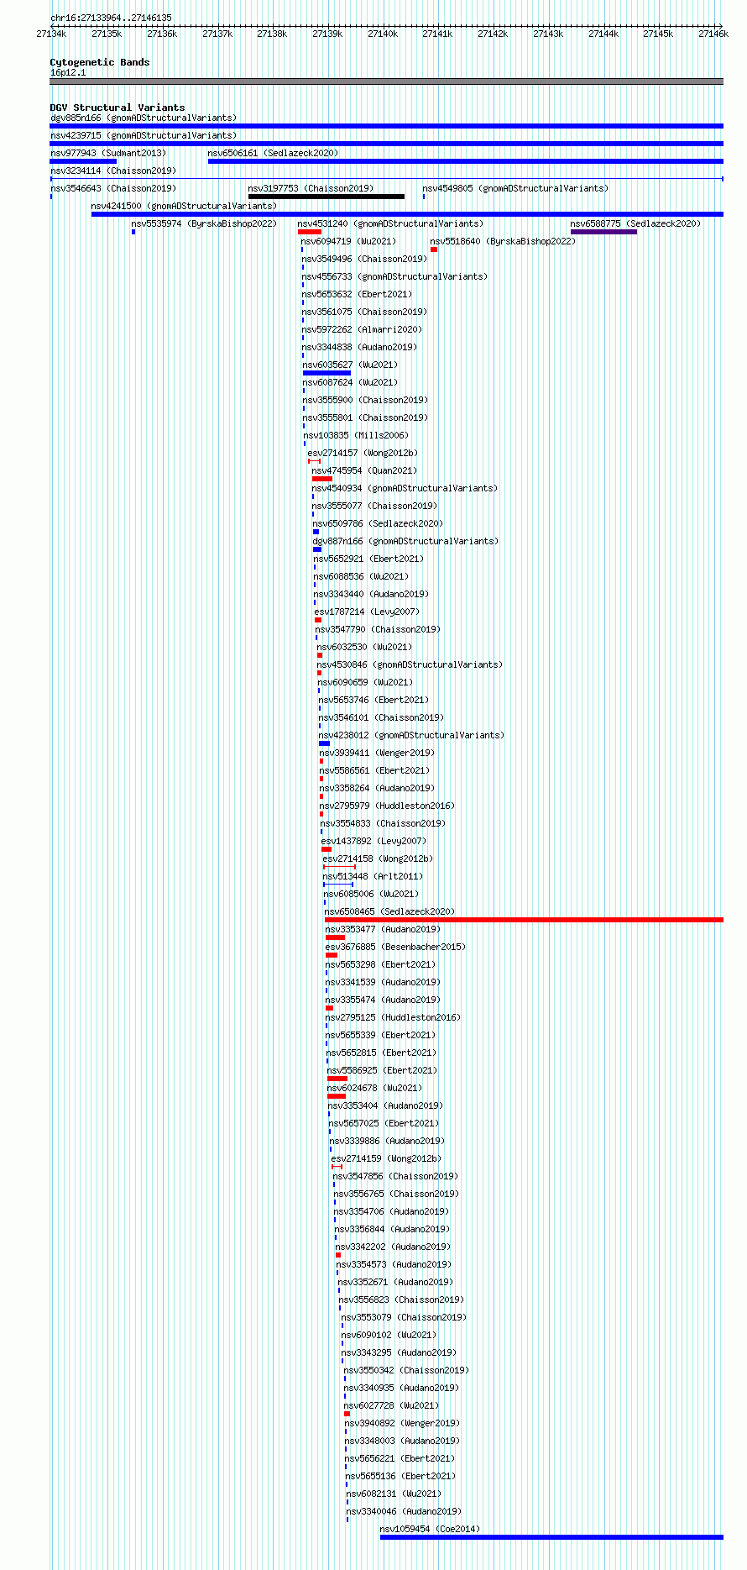
Task: Click the black nsv3197753 variant bar
Action: click(x=326, y=197)
